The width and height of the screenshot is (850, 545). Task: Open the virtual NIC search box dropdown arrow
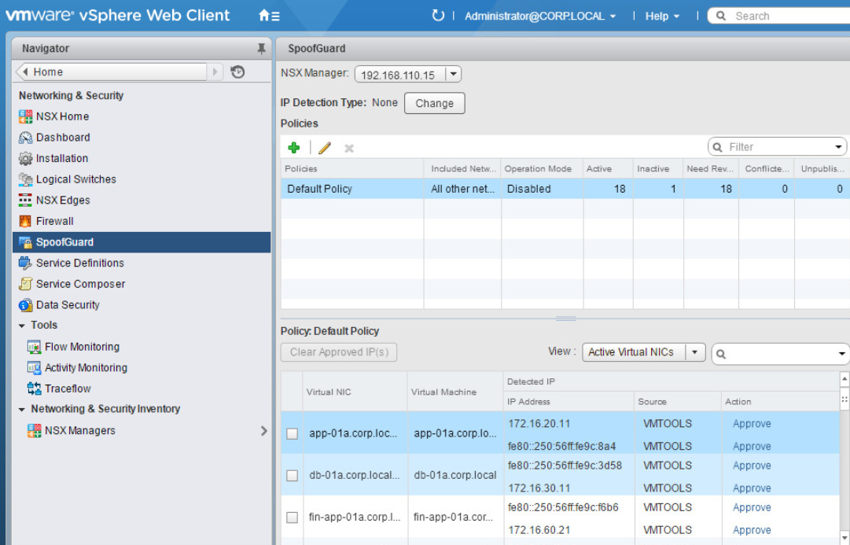point(842,354)
